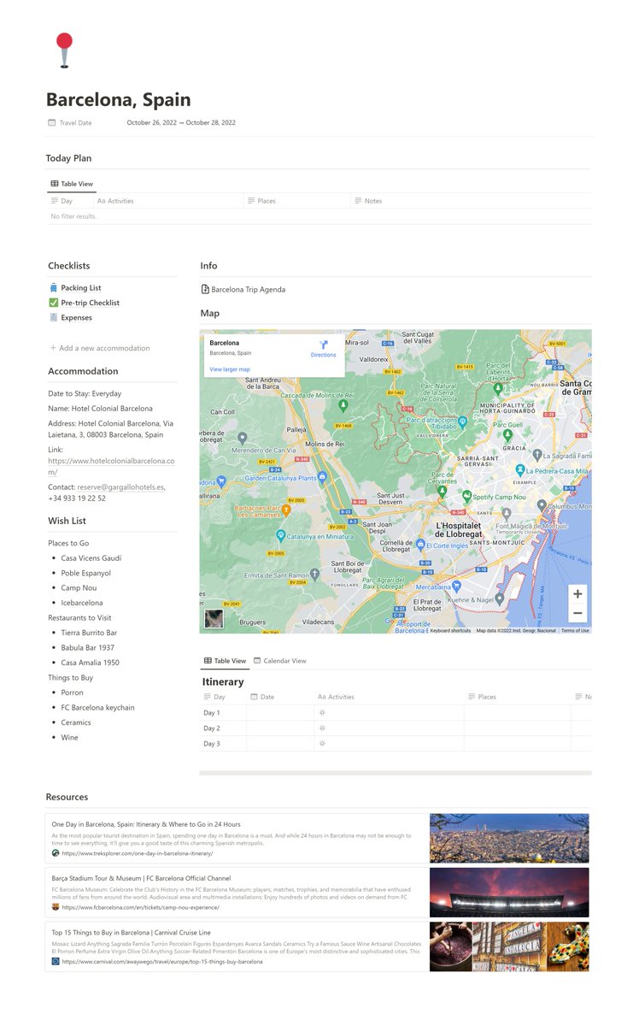
Task: Click Merendero de Can Via marker
Action: point(243,439)
